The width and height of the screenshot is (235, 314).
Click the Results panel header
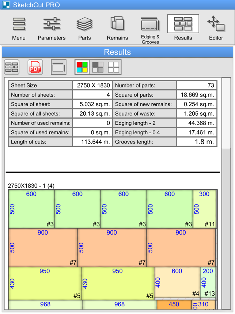coord(117,52)
